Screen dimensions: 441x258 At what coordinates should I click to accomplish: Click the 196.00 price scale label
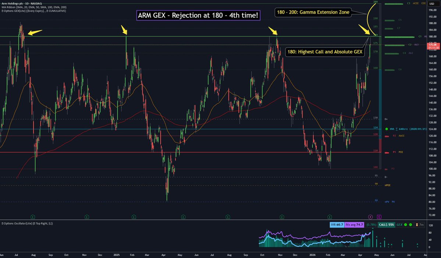[433, 10]
